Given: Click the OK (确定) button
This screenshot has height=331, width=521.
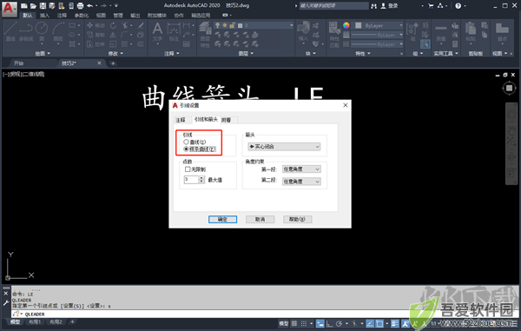Looking at the screenshot, I should [222, 219].
